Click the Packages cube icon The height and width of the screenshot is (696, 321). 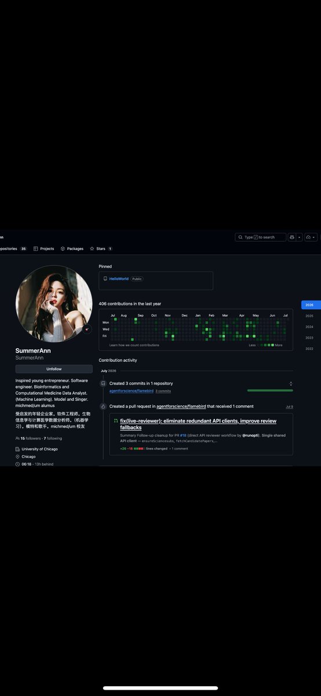pos(63,249)
